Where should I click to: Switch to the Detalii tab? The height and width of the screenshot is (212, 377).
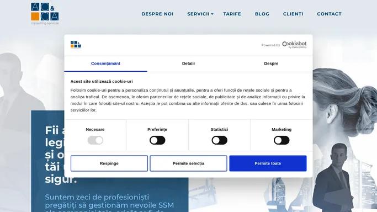click(x=188, y=63)
